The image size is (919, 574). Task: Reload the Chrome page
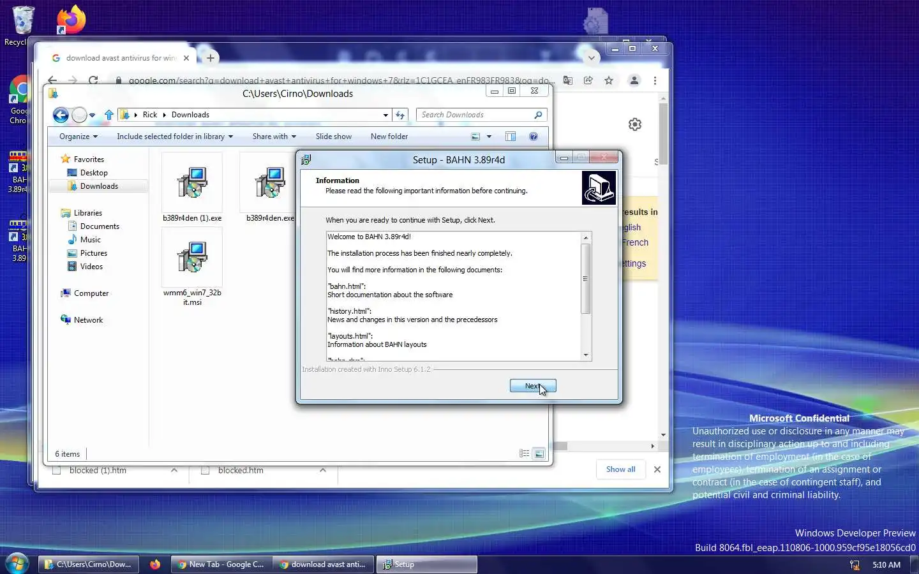coord(93,80)
